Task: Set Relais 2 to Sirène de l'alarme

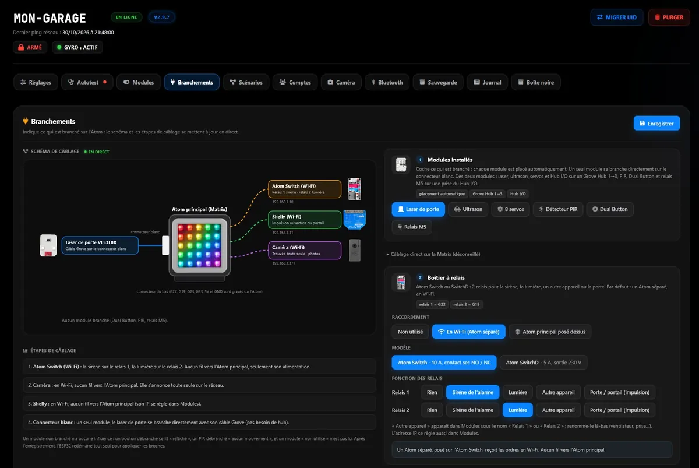Action: pyautogui.click(x=472, y=410)
